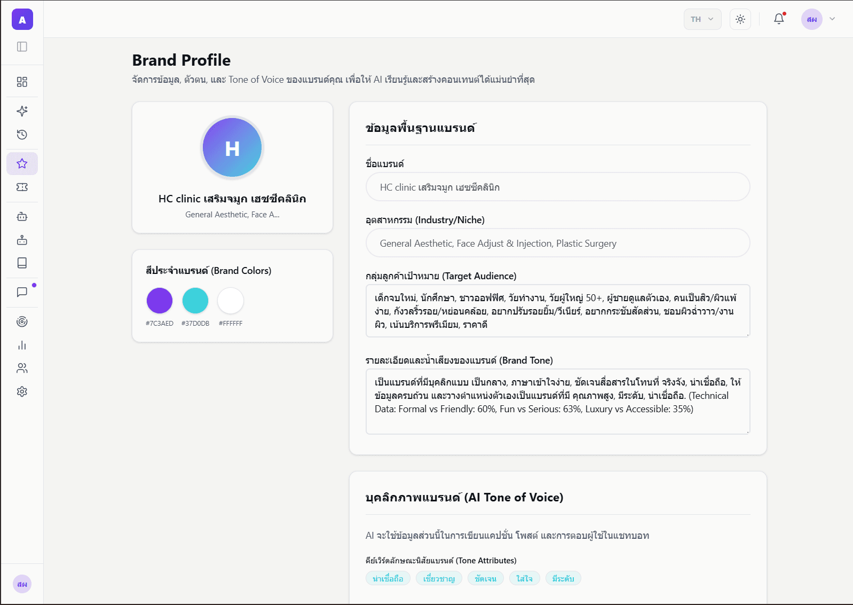
Task: Expand the user profile menu chevron
Action: 832,19
